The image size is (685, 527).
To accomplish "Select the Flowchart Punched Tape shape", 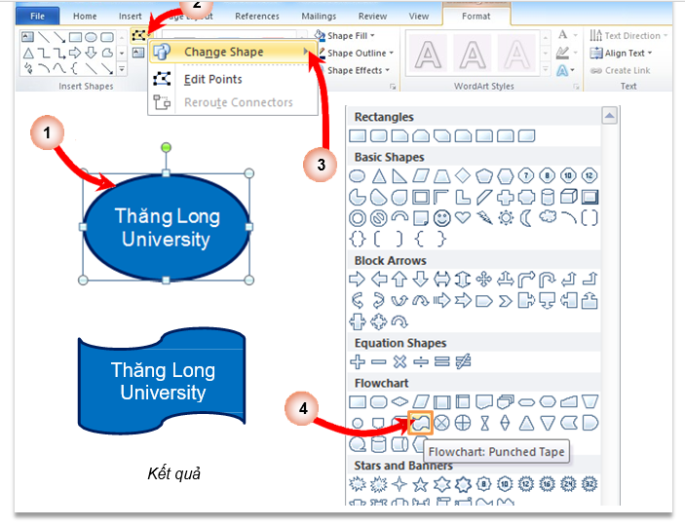I will (x=421, y=423).
